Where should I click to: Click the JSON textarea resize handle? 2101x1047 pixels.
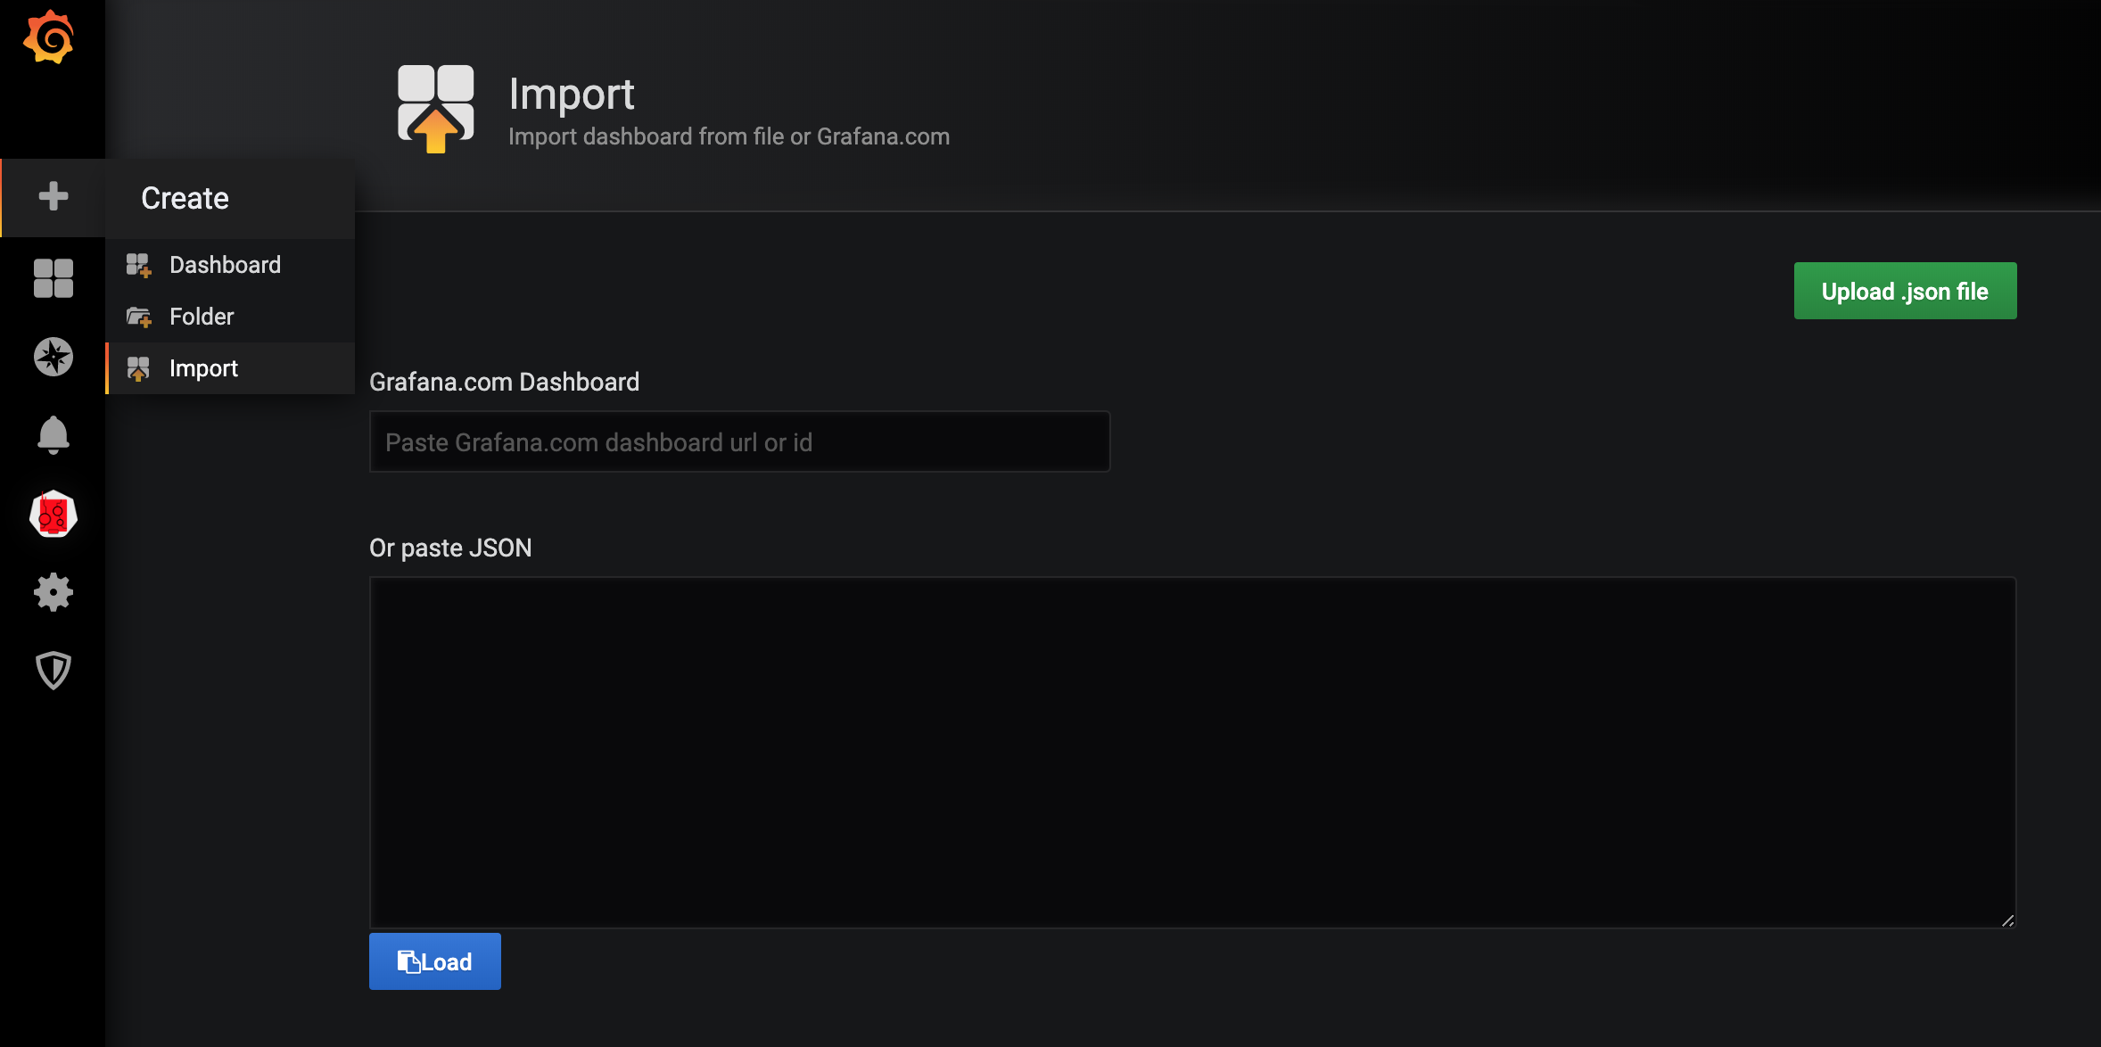[2006, 920]
